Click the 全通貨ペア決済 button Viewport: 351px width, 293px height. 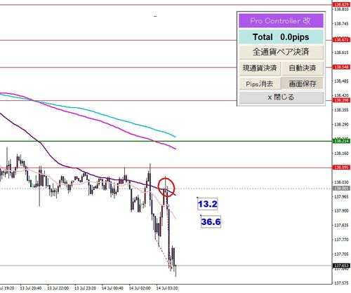coord(281,52)
